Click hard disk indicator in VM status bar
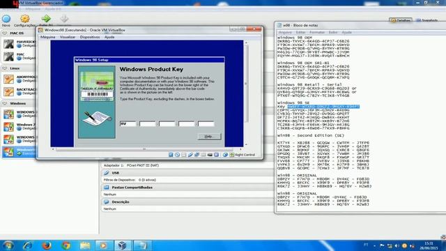The height and width of the screenshot is (251, 446). tap(171, 155)
